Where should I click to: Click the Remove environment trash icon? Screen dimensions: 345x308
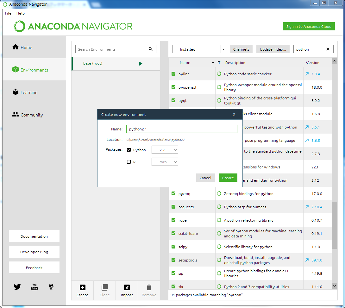click(x=149, y=287)
